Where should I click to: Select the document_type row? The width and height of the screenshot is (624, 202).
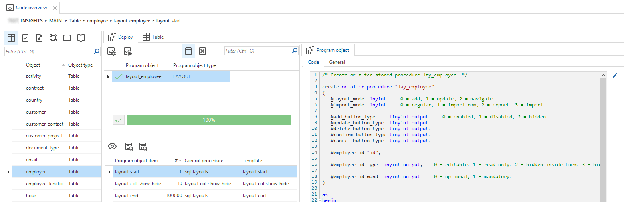(x=56, y=148)
